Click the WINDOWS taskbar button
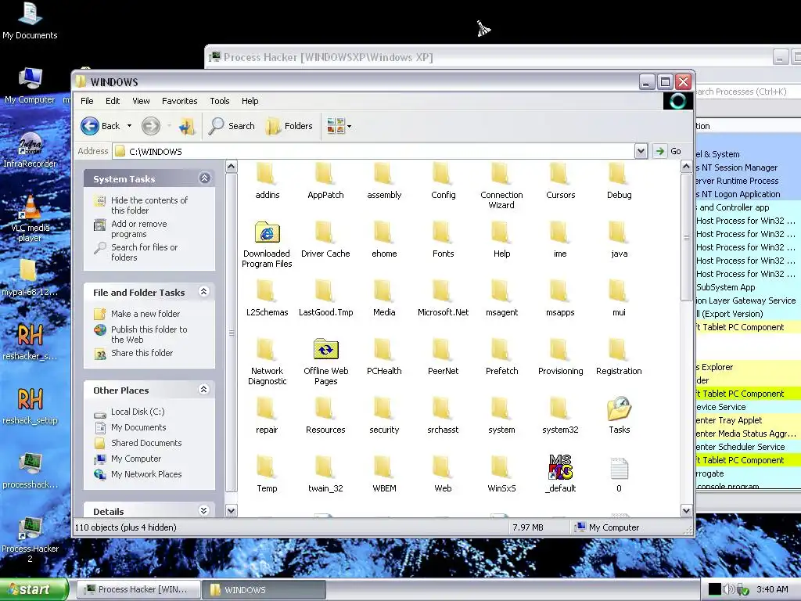Screen dimensions: 801x601 pyautogui.click(x=263, y=589)
